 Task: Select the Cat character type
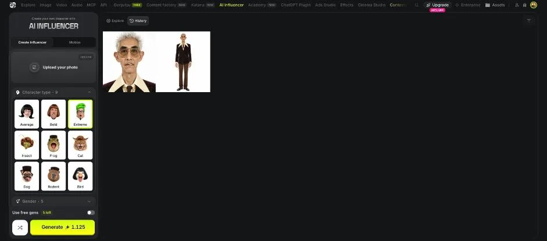point(80,145)
